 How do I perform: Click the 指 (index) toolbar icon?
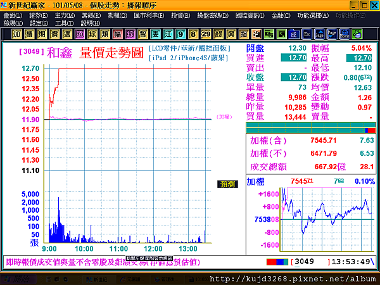coord(244,34)
